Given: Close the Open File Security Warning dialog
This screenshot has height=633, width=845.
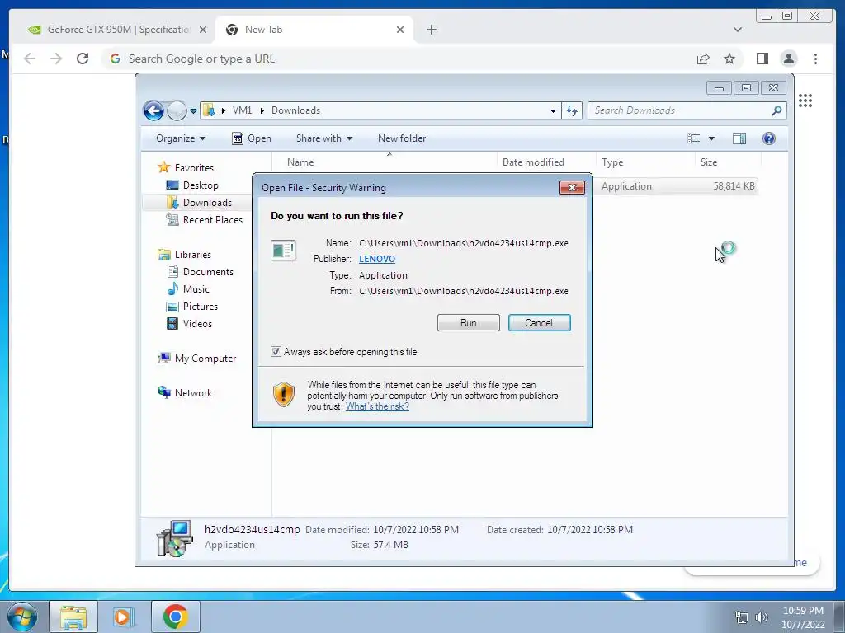Looking at the screenshot, I should (573, 187).
